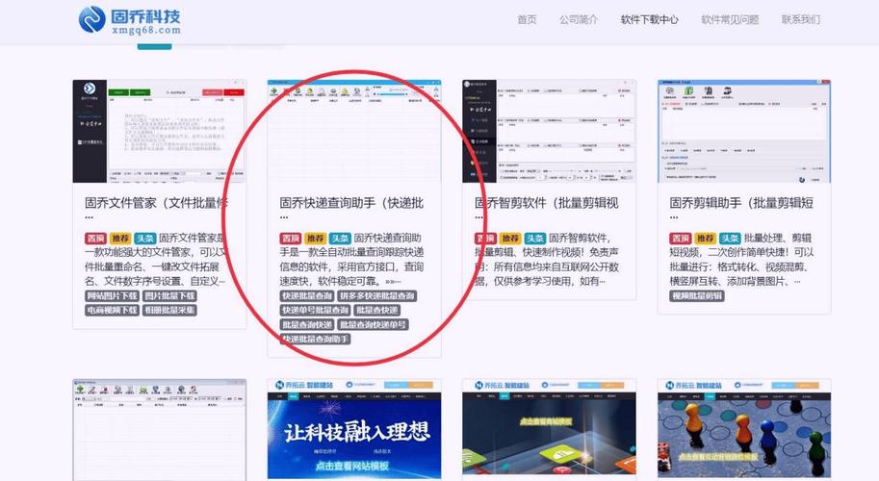Click the 电商视频下载 tag
Viewport: 879px width, 481px height.
point(112,311)
